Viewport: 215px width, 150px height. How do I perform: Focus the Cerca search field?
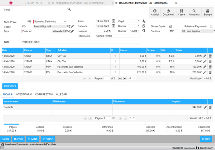click(44, 9)
